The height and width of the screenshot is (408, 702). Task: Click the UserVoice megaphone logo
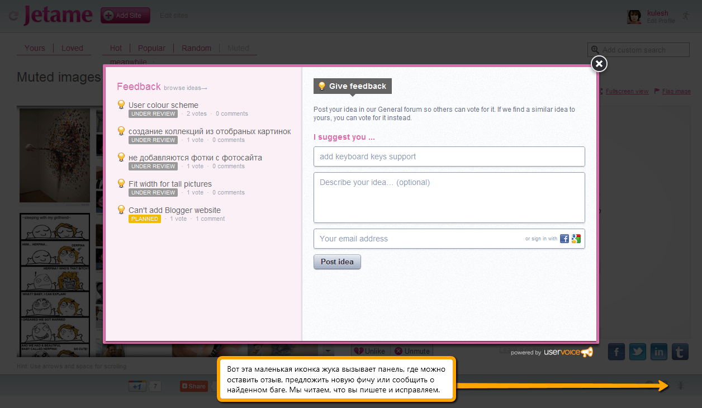click(x=587, y=352)
